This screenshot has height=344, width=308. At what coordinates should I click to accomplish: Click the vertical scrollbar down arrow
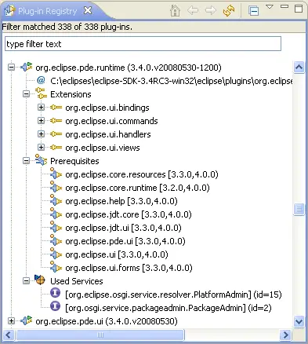pos(299,321)
